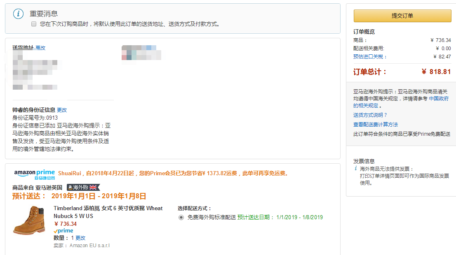Click the 预计送达 2019年1月1日 - 2019年1月8日 heading
456x255 pixels.
point(79,196)
